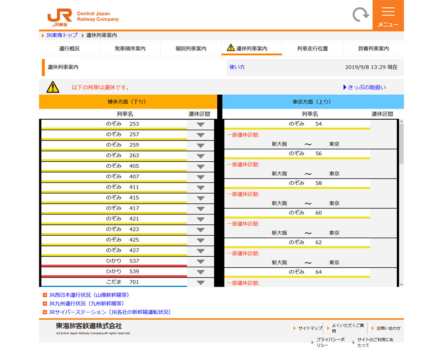Image resolution: width=443 pixels, height=361 pixels.
Task: Click the train list vertical scrollbar down arrow
Action: coord(401,284)
